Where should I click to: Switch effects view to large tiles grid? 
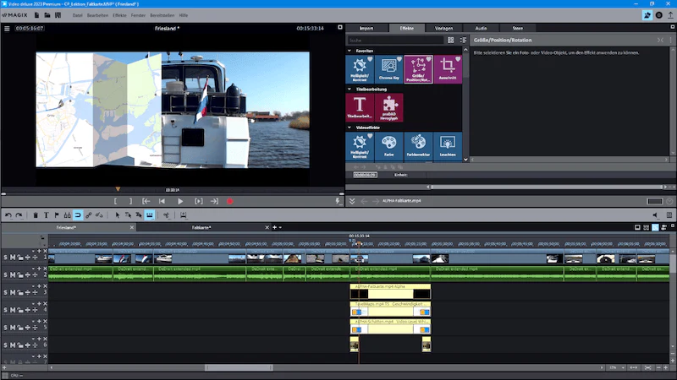click(451, 40)
